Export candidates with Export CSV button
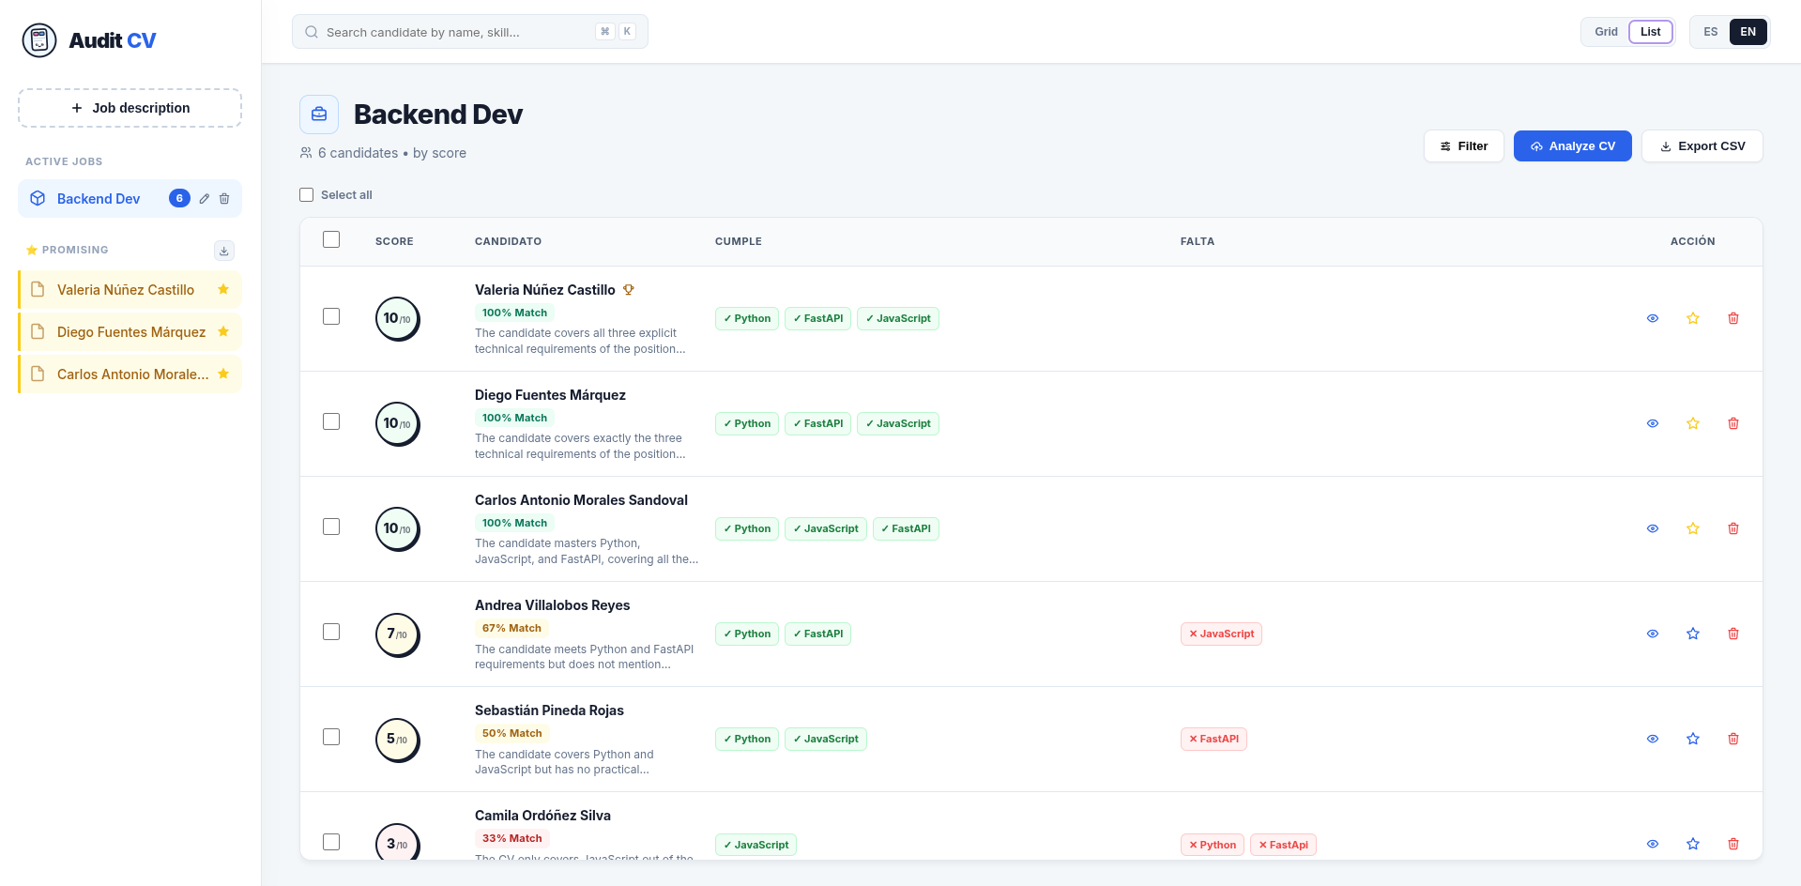This screenshot has height=886, width=1801. pos(1702,146)
